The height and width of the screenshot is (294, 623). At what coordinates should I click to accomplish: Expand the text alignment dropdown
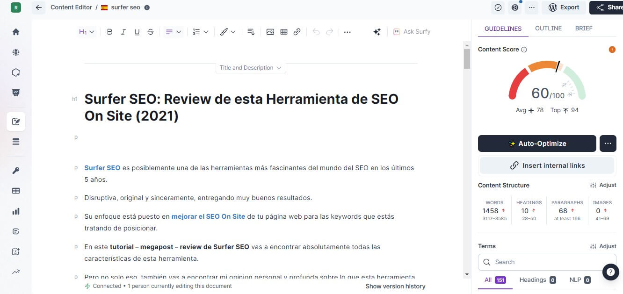click(174, 32)
